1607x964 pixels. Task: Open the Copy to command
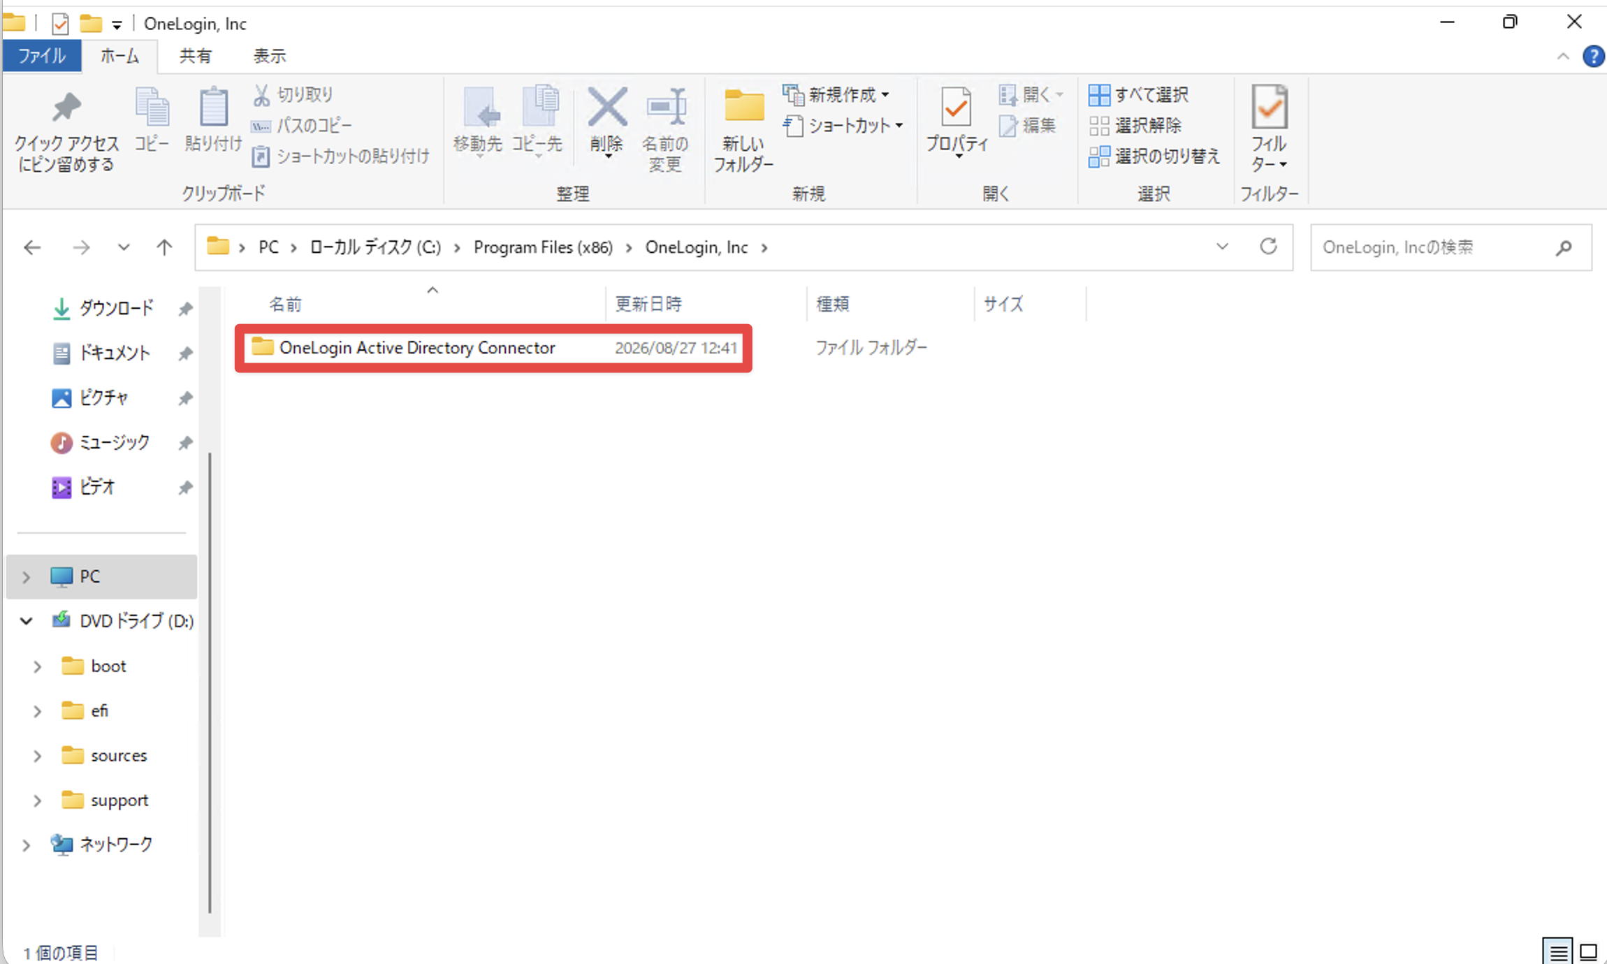[x=537, y=122]
